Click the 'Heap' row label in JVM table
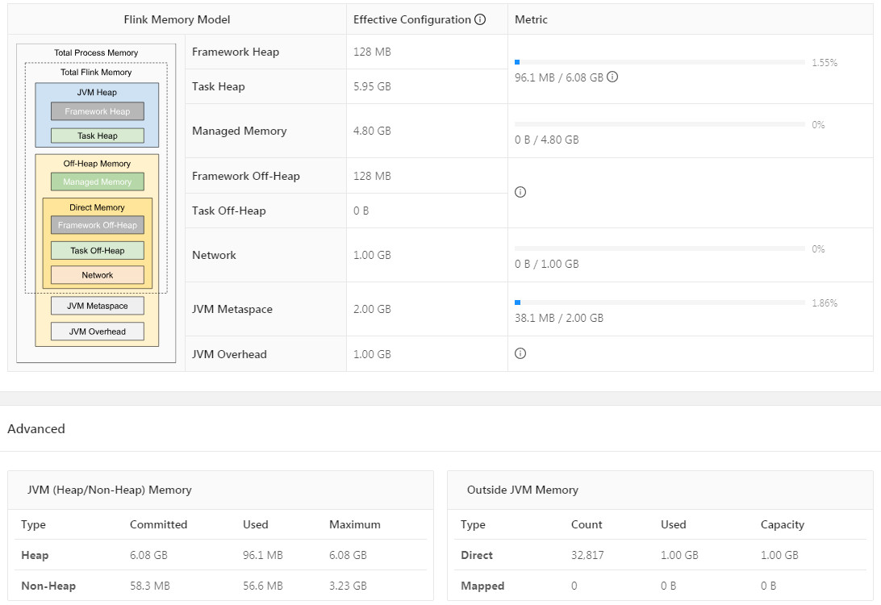881x605 pixels. [x=35, y=555]
